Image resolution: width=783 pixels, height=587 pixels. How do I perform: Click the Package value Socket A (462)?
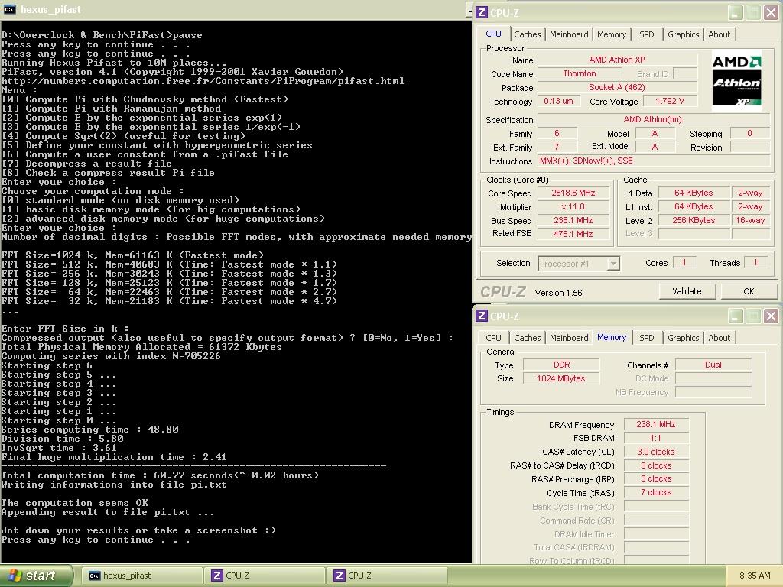coord(617,87)
